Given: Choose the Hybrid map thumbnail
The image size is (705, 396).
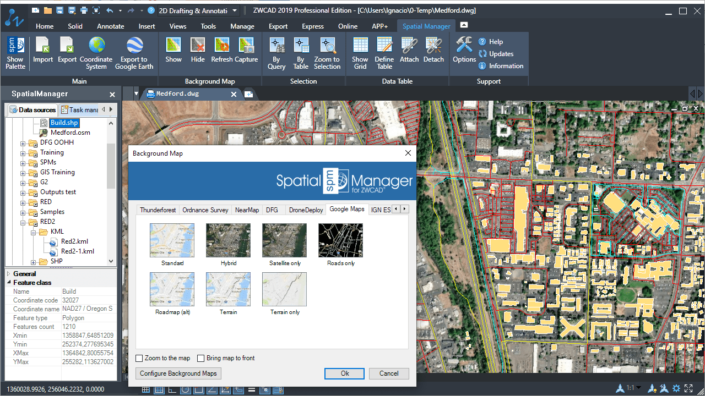Looking at the screenshot, I should tap(229, 240).
